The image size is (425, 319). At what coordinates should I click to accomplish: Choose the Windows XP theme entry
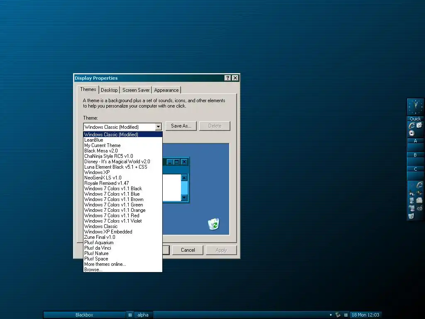(123, 172)
